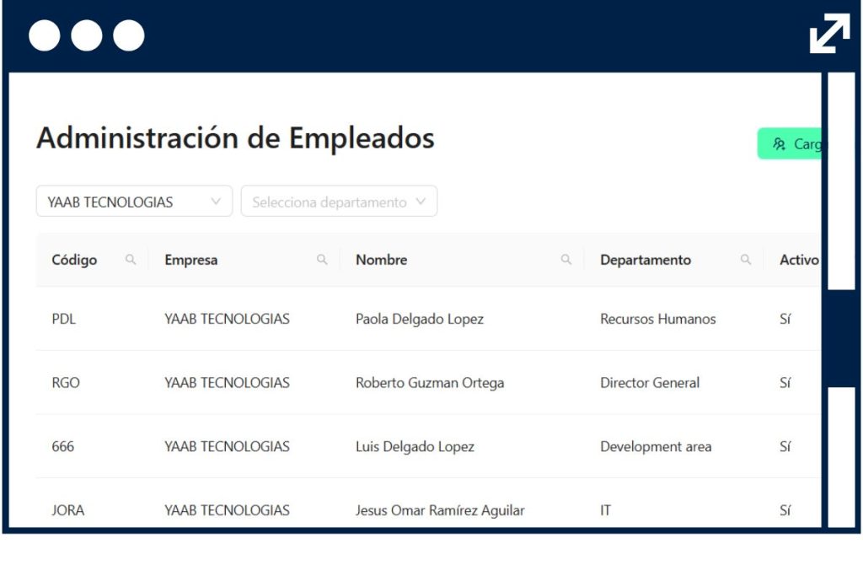The image size is (863, 576).
Task: Click the Luis Delgado Lopez entry
Action: pos(415,447)
